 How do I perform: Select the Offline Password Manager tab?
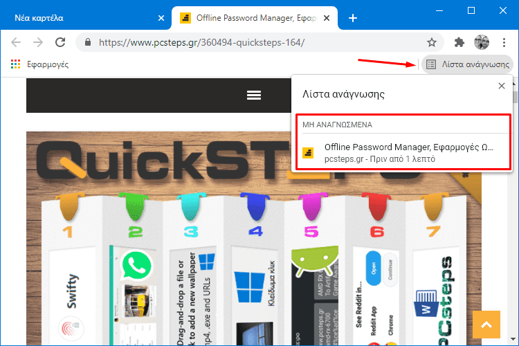[255, 18]
